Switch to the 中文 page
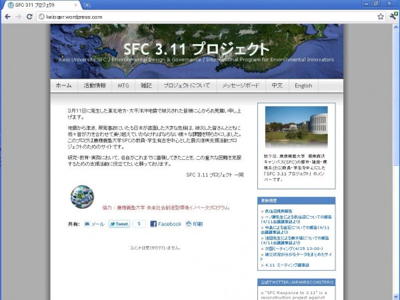 [x=277, y=85]
